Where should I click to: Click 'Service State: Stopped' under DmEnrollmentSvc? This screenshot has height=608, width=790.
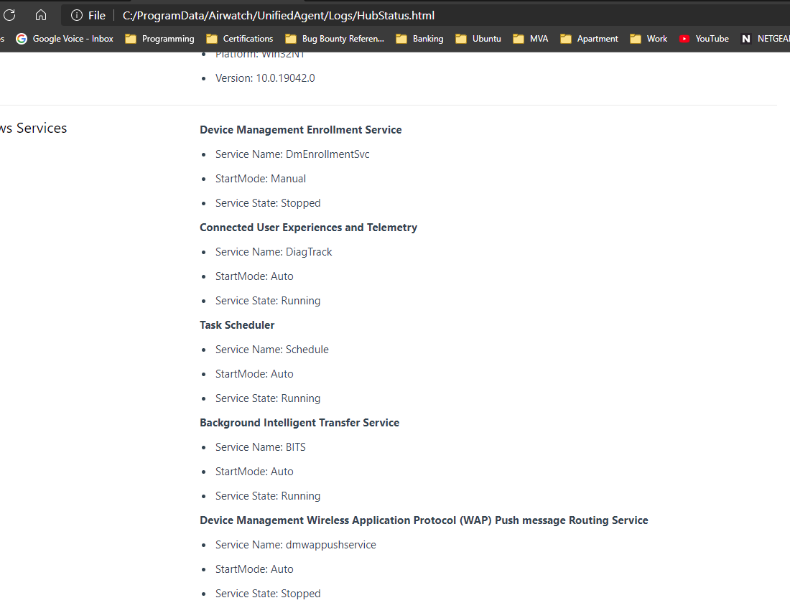(x=268, y=203)
